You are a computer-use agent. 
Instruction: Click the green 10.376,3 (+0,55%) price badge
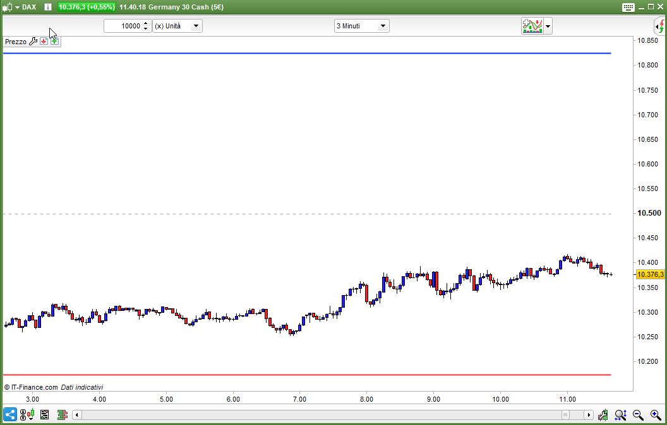(x=87, y=7)
